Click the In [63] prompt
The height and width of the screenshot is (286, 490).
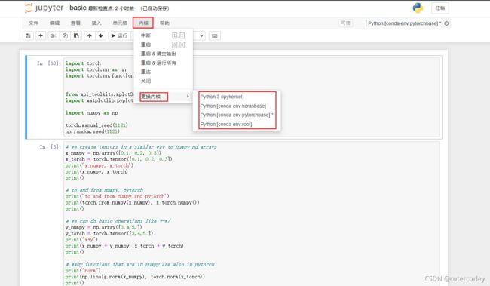pos(49,63)
